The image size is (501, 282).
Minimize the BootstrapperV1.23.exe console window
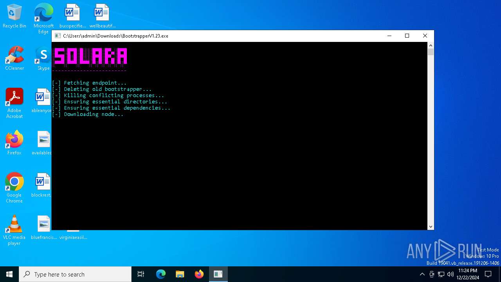389,36
